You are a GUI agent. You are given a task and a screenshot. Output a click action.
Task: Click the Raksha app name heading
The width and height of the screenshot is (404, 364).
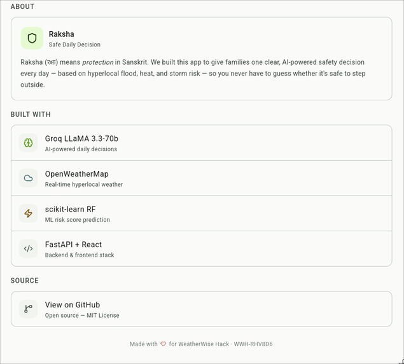click(x=62, y=34)
